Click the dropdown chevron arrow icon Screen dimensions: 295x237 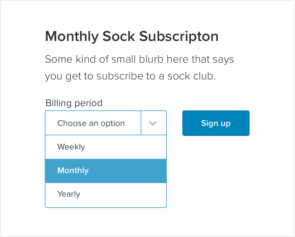[152, 123]
